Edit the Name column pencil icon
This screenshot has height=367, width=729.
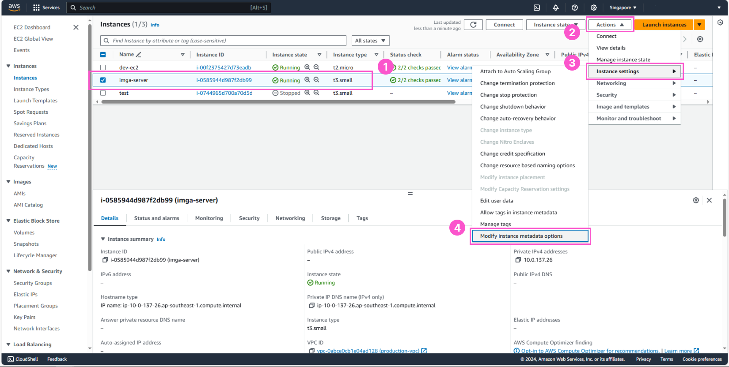click(x=138, y=55)
